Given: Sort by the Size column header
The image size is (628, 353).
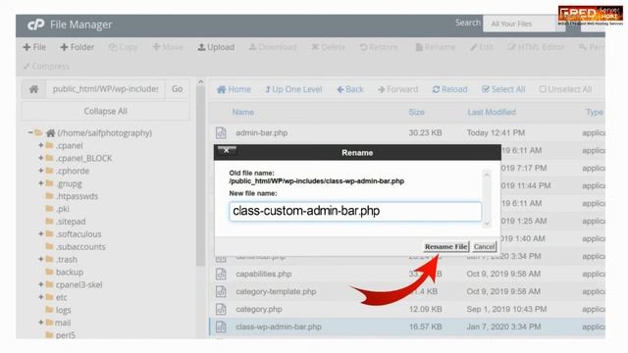Looking at the screenshot, I should [416, 112].
